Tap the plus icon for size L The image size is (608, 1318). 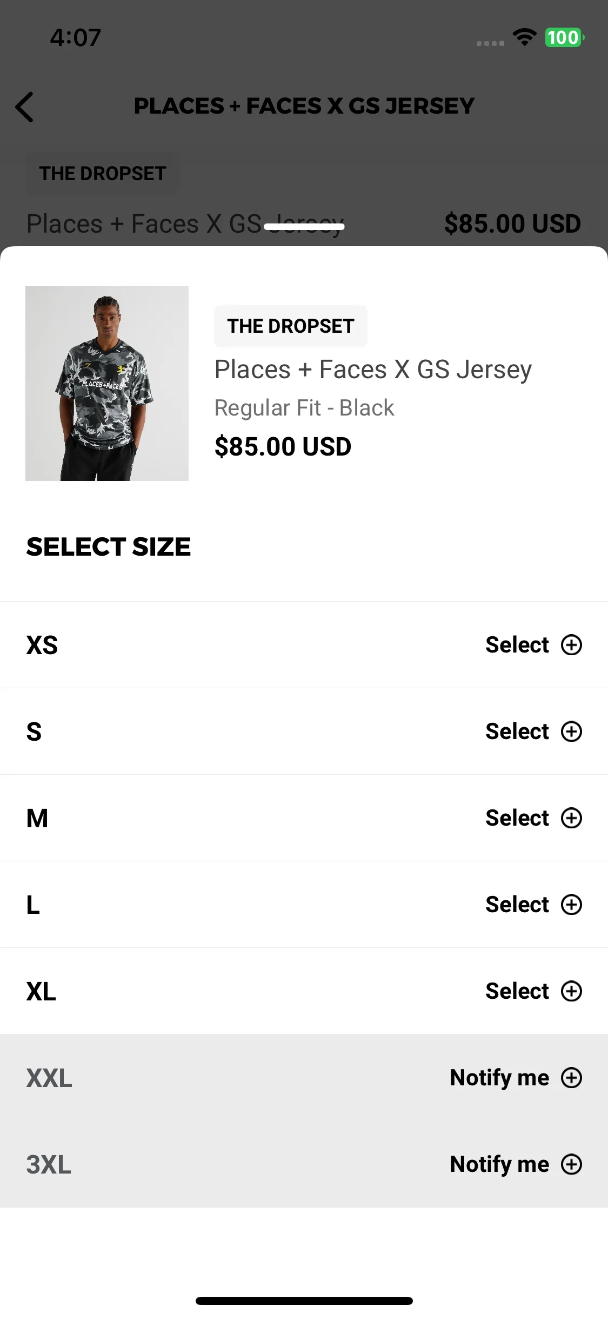(x=571, y=905)
